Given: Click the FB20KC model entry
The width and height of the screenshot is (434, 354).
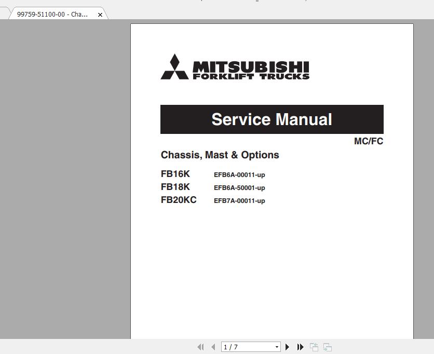Looking at the screenshot, I should pyautogui.click(x=179, y=200).
